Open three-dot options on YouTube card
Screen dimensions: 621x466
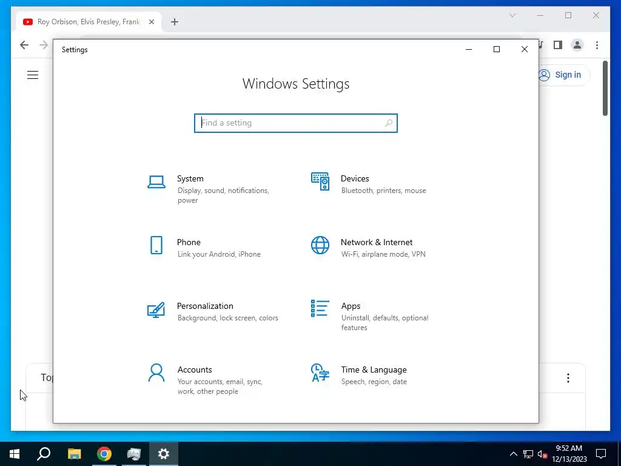(568, 378)
